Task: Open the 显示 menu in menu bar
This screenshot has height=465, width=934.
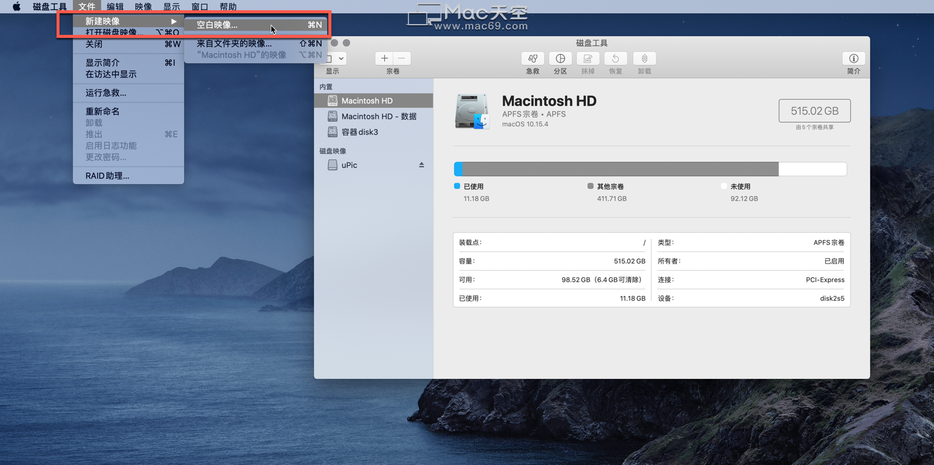Action: (171, 7)
